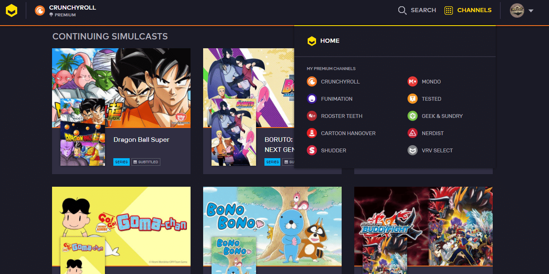Select NERDIST channel entry
Image resolution: width=549 pixels, height=274 pixels.
click(x=433, y=133)
